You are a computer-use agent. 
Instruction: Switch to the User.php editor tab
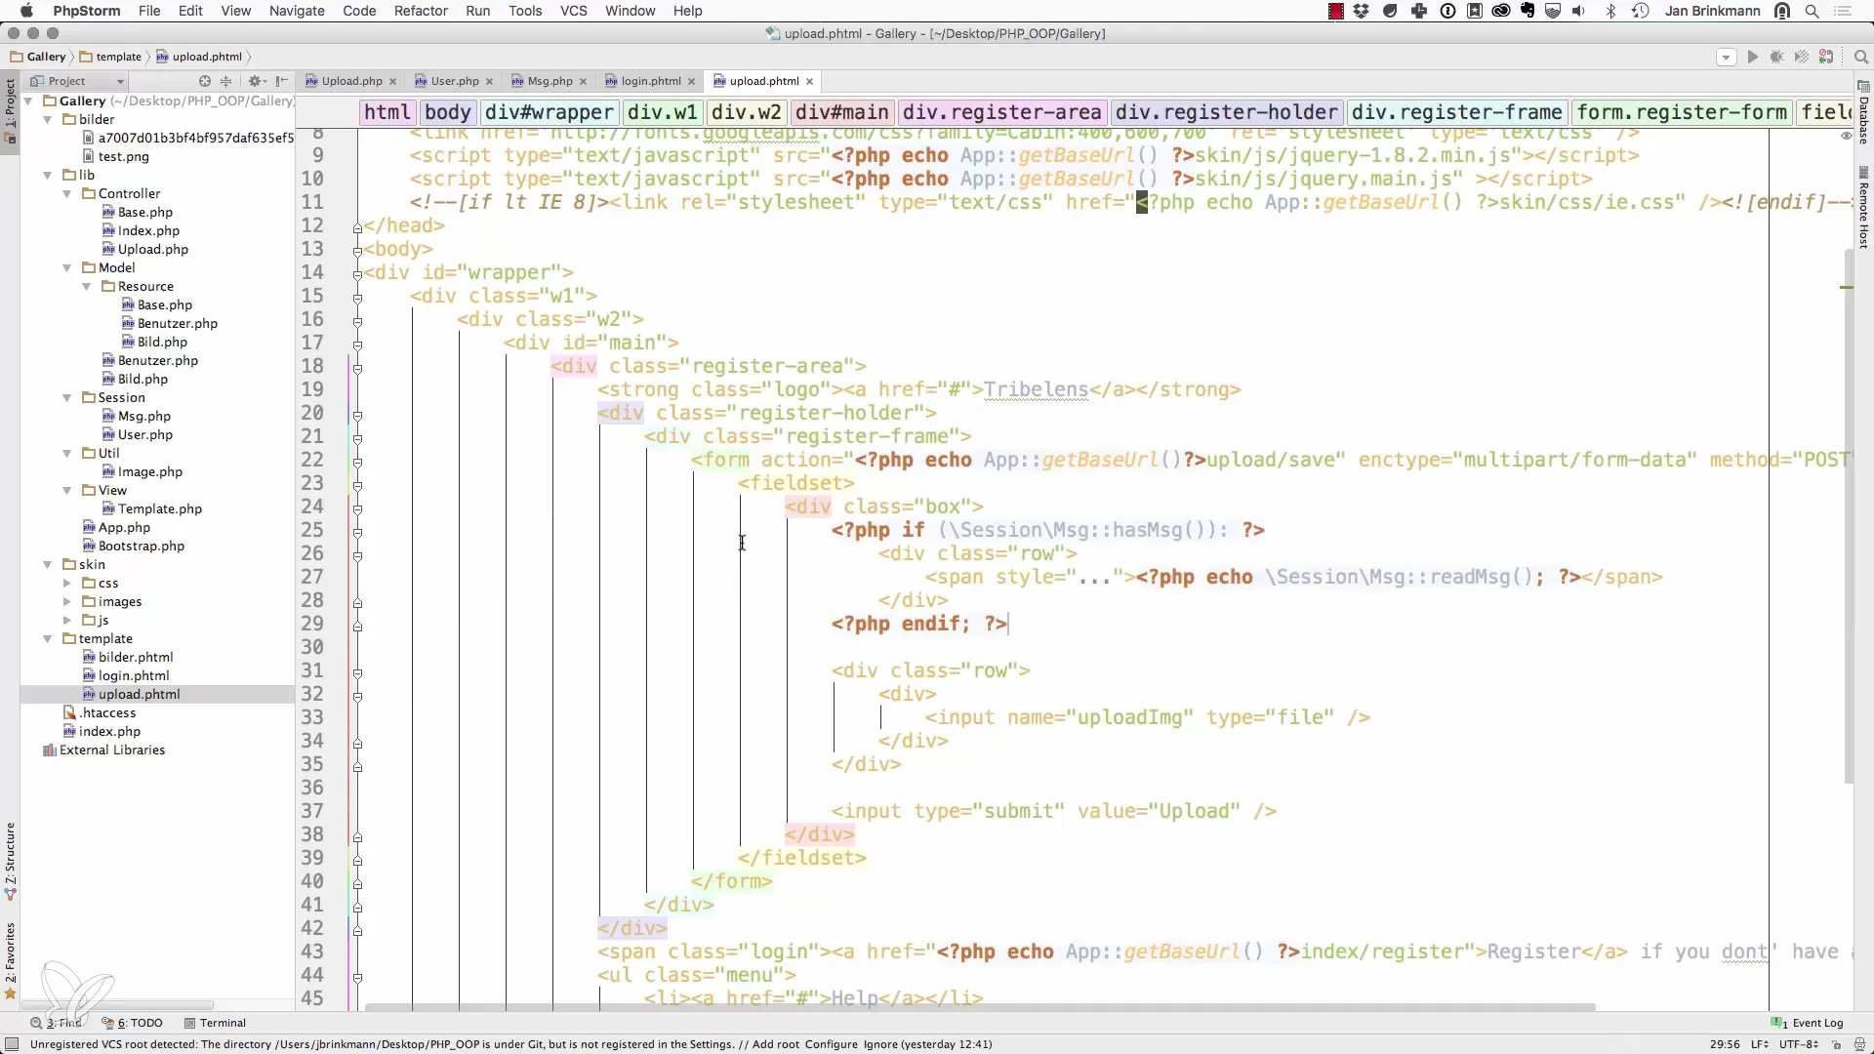(x=455, y=81)
